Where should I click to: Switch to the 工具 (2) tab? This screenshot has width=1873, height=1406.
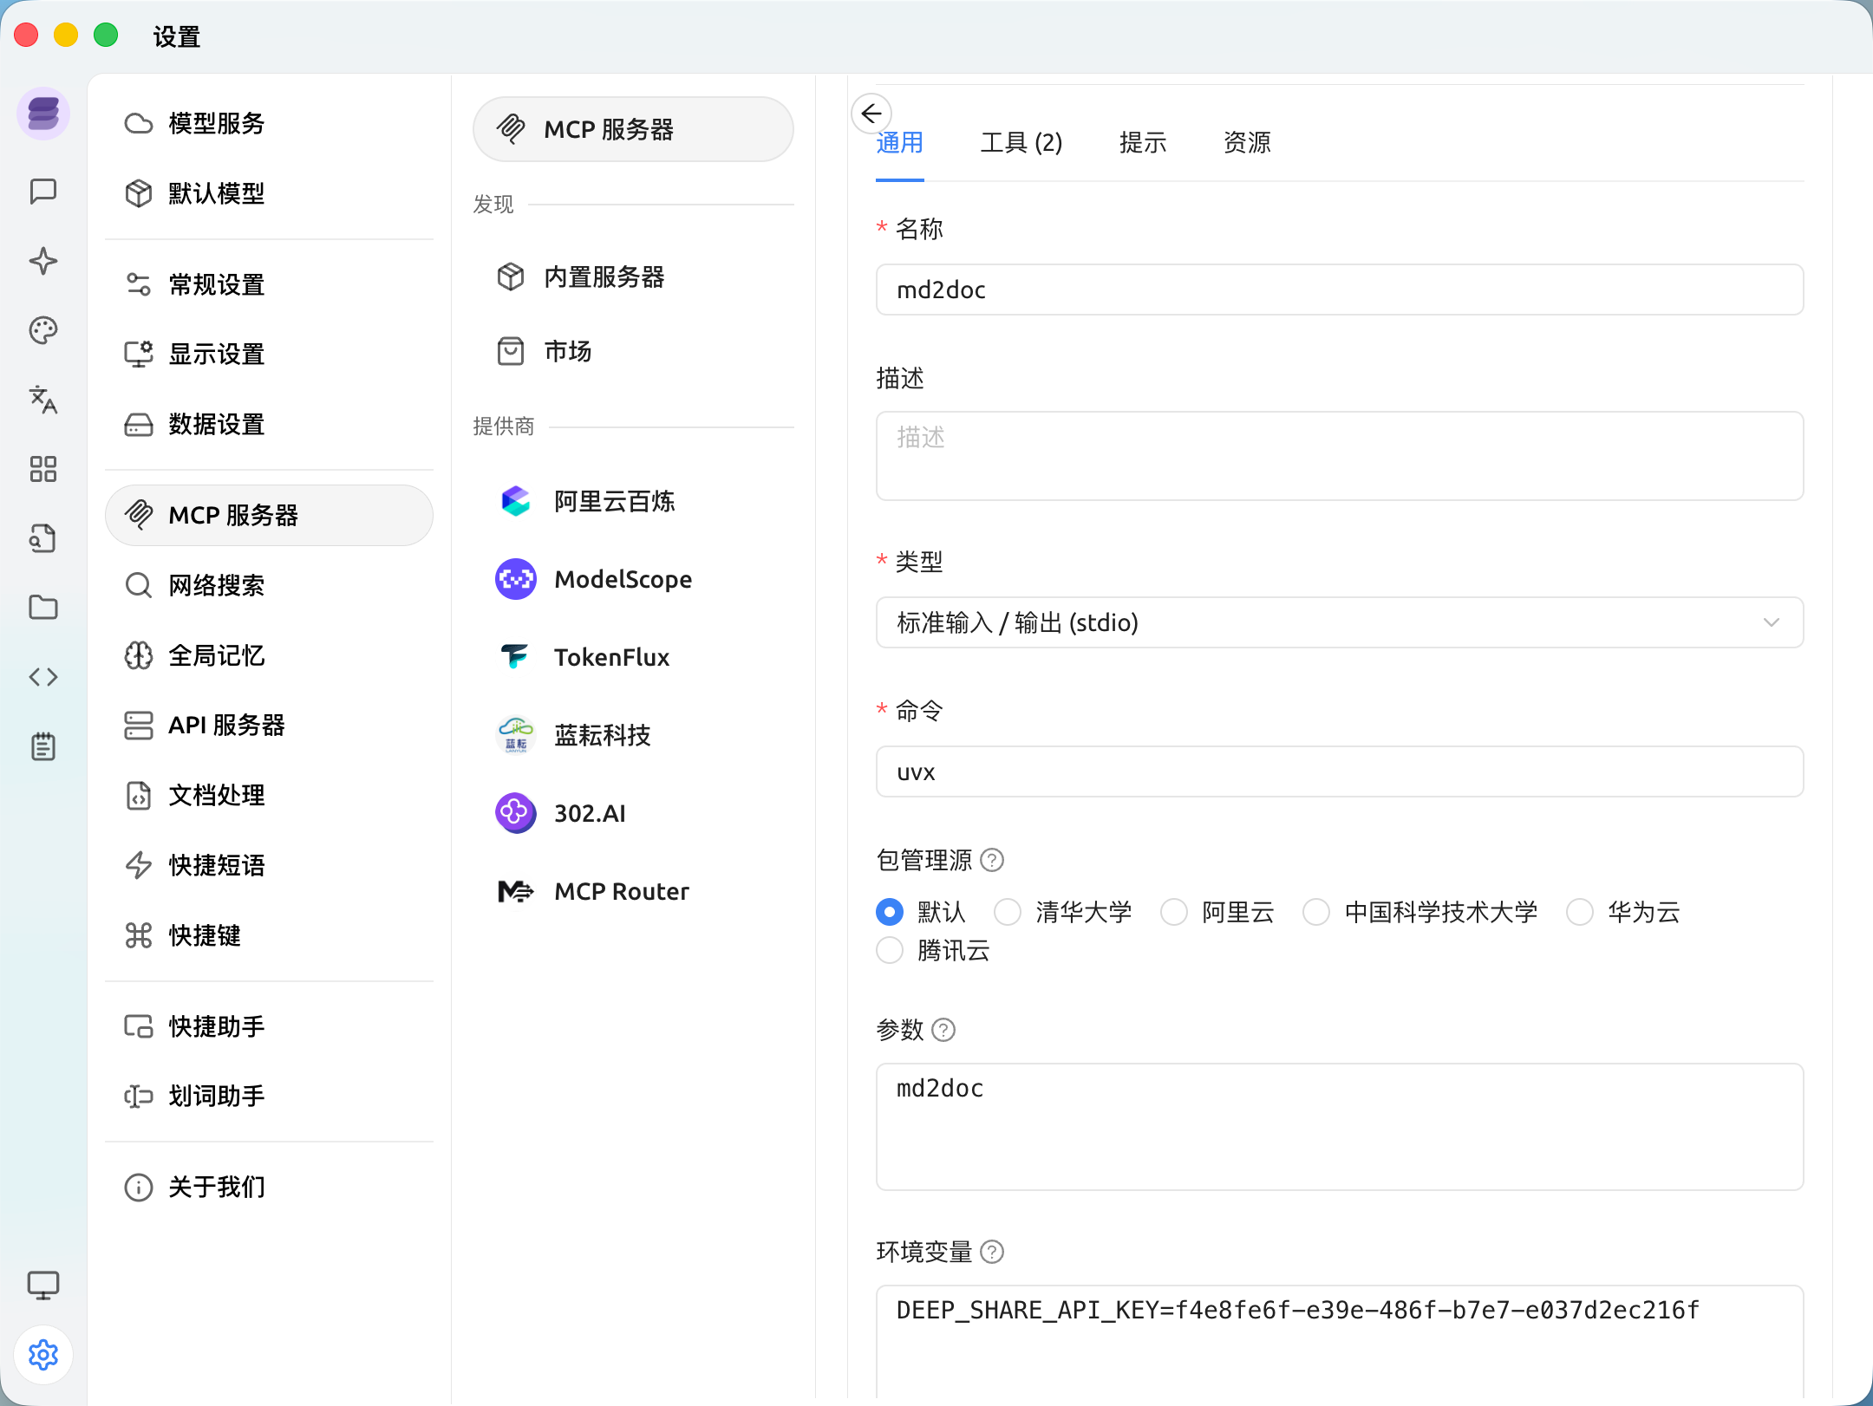(1021, 142)
